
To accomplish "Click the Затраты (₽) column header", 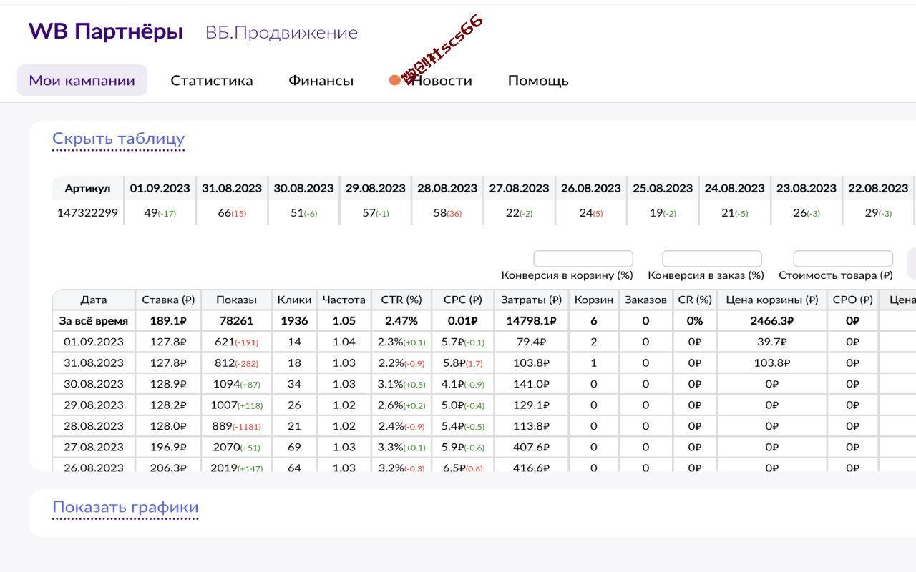I will [x=531, y=300].
